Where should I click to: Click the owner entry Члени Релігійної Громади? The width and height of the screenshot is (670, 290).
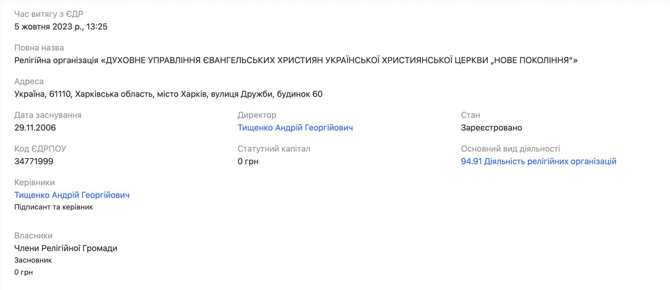tap(66, 248)
